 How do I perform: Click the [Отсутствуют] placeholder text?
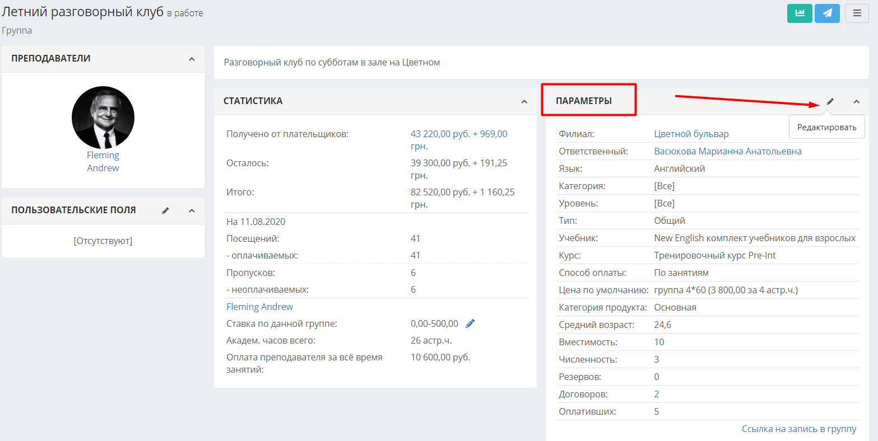(103, 241)
